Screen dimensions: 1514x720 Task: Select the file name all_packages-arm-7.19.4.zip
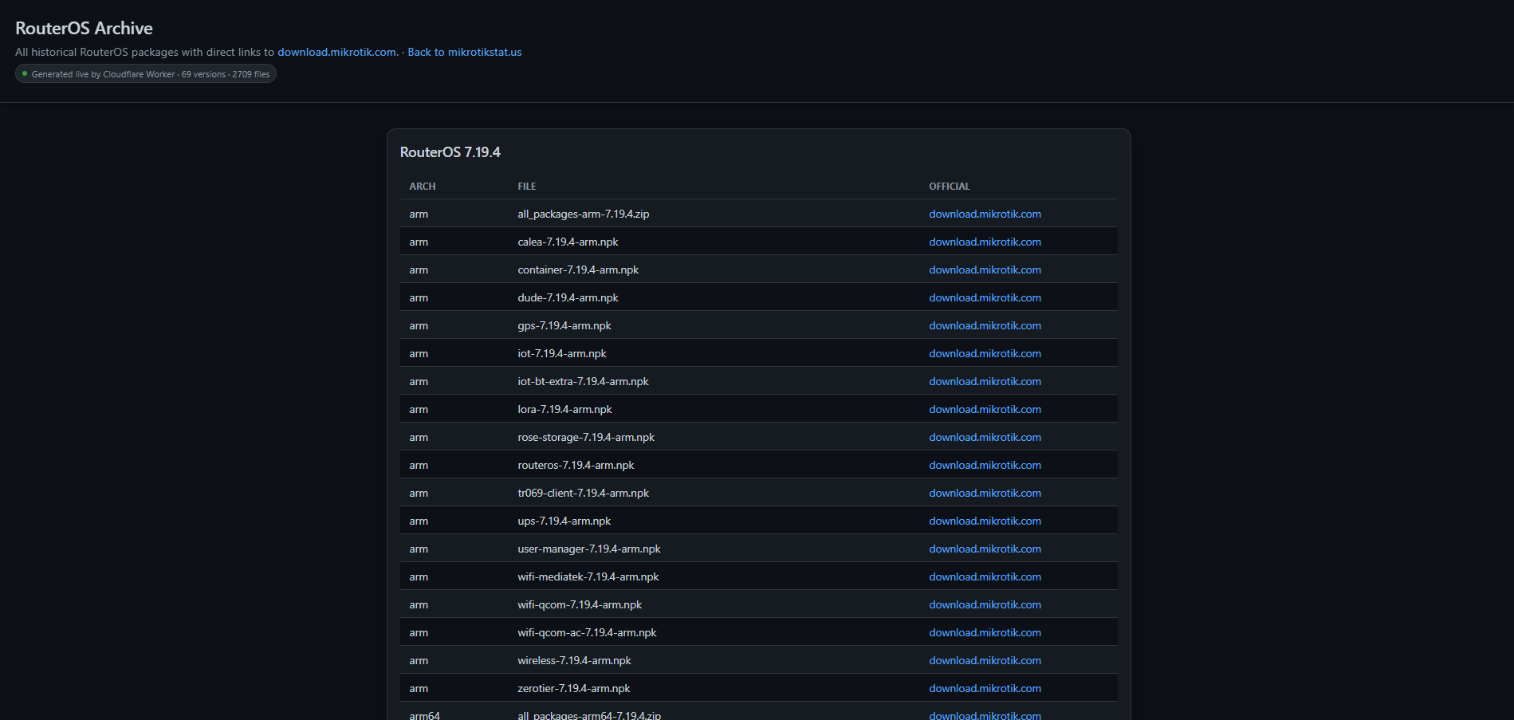584,214
